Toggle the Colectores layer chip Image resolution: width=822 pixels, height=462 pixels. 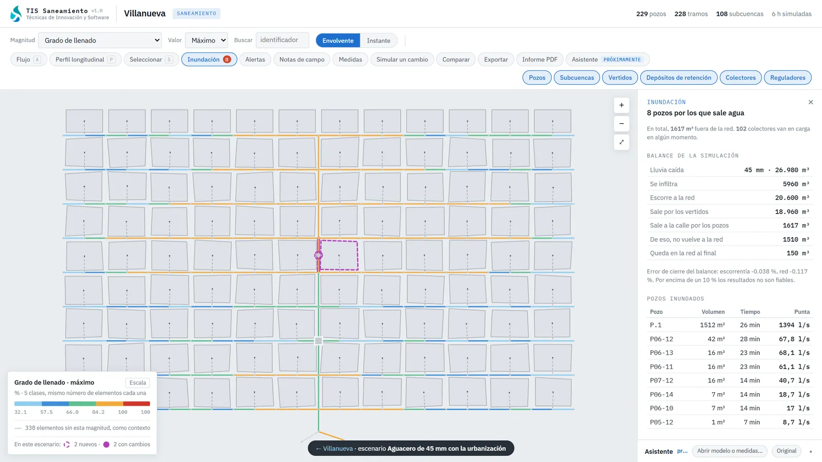741,78
